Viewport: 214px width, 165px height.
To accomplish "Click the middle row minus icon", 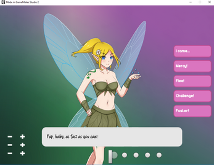I will coord(10,145).
